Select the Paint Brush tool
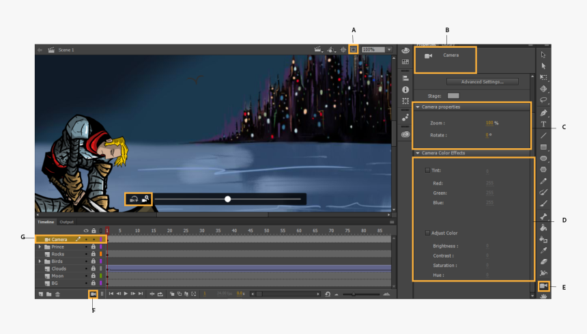The image size is (587, 334). (x=543, y=192)
